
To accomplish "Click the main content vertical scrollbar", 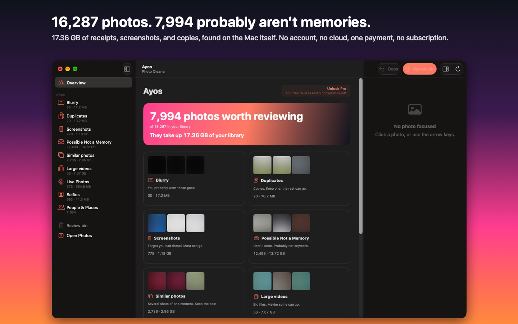I will 361,156.
